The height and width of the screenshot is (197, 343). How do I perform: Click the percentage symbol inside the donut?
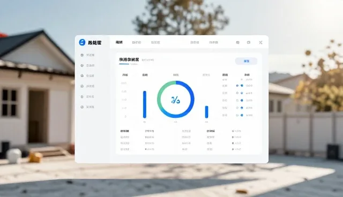tap(175, 100)
